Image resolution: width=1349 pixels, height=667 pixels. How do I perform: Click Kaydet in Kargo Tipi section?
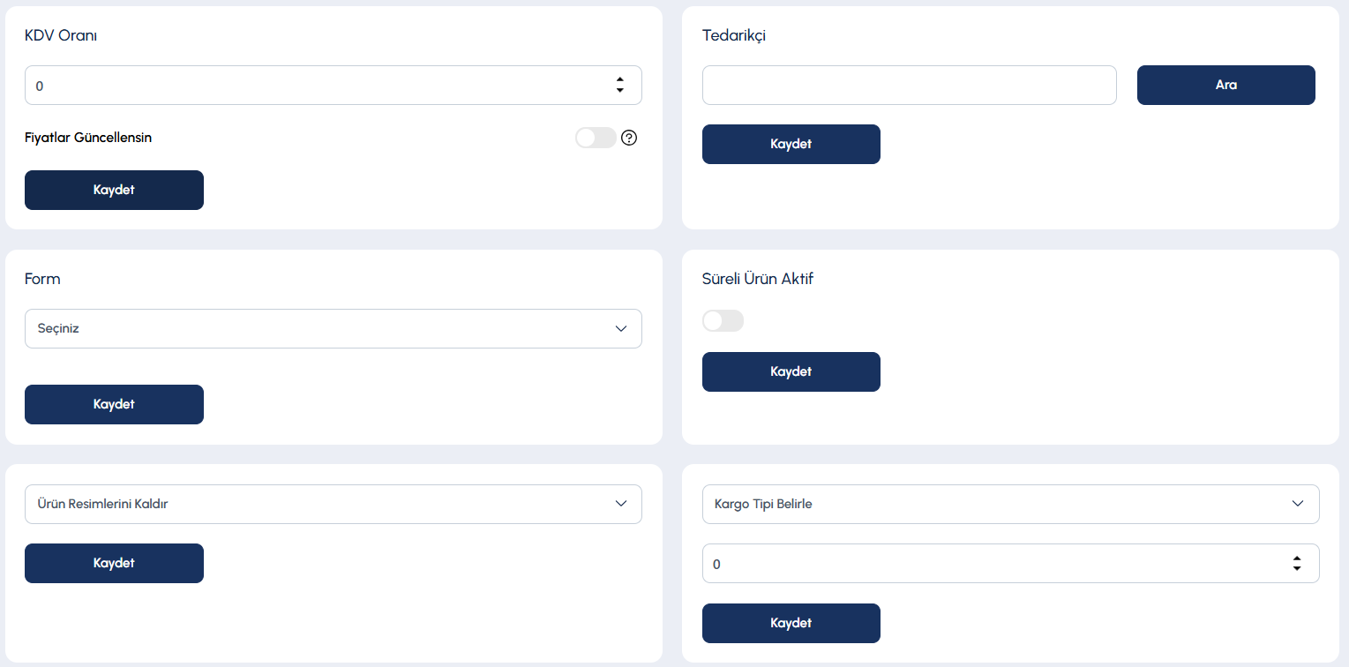(x=791, y=623)
